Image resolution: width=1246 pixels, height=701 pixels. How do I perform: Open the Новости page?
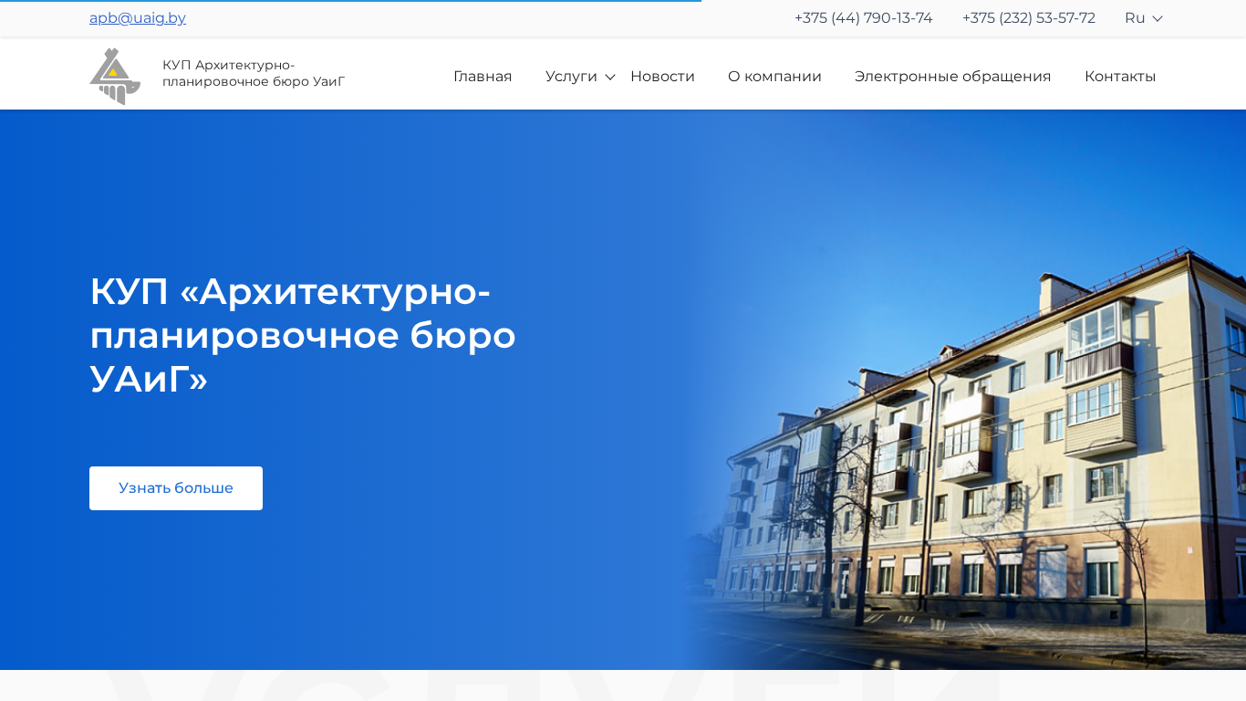(x=662, y=77)
